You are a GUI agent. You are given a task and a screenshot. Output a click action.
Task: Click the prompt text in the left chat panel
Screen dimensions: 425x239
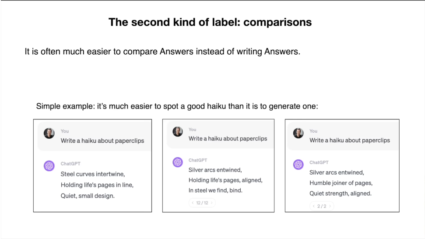point(102,141)
